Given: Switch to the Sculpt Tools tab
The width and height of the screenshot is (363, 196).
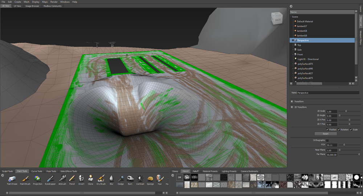Looking at the screenshot, I should point(7,171).
